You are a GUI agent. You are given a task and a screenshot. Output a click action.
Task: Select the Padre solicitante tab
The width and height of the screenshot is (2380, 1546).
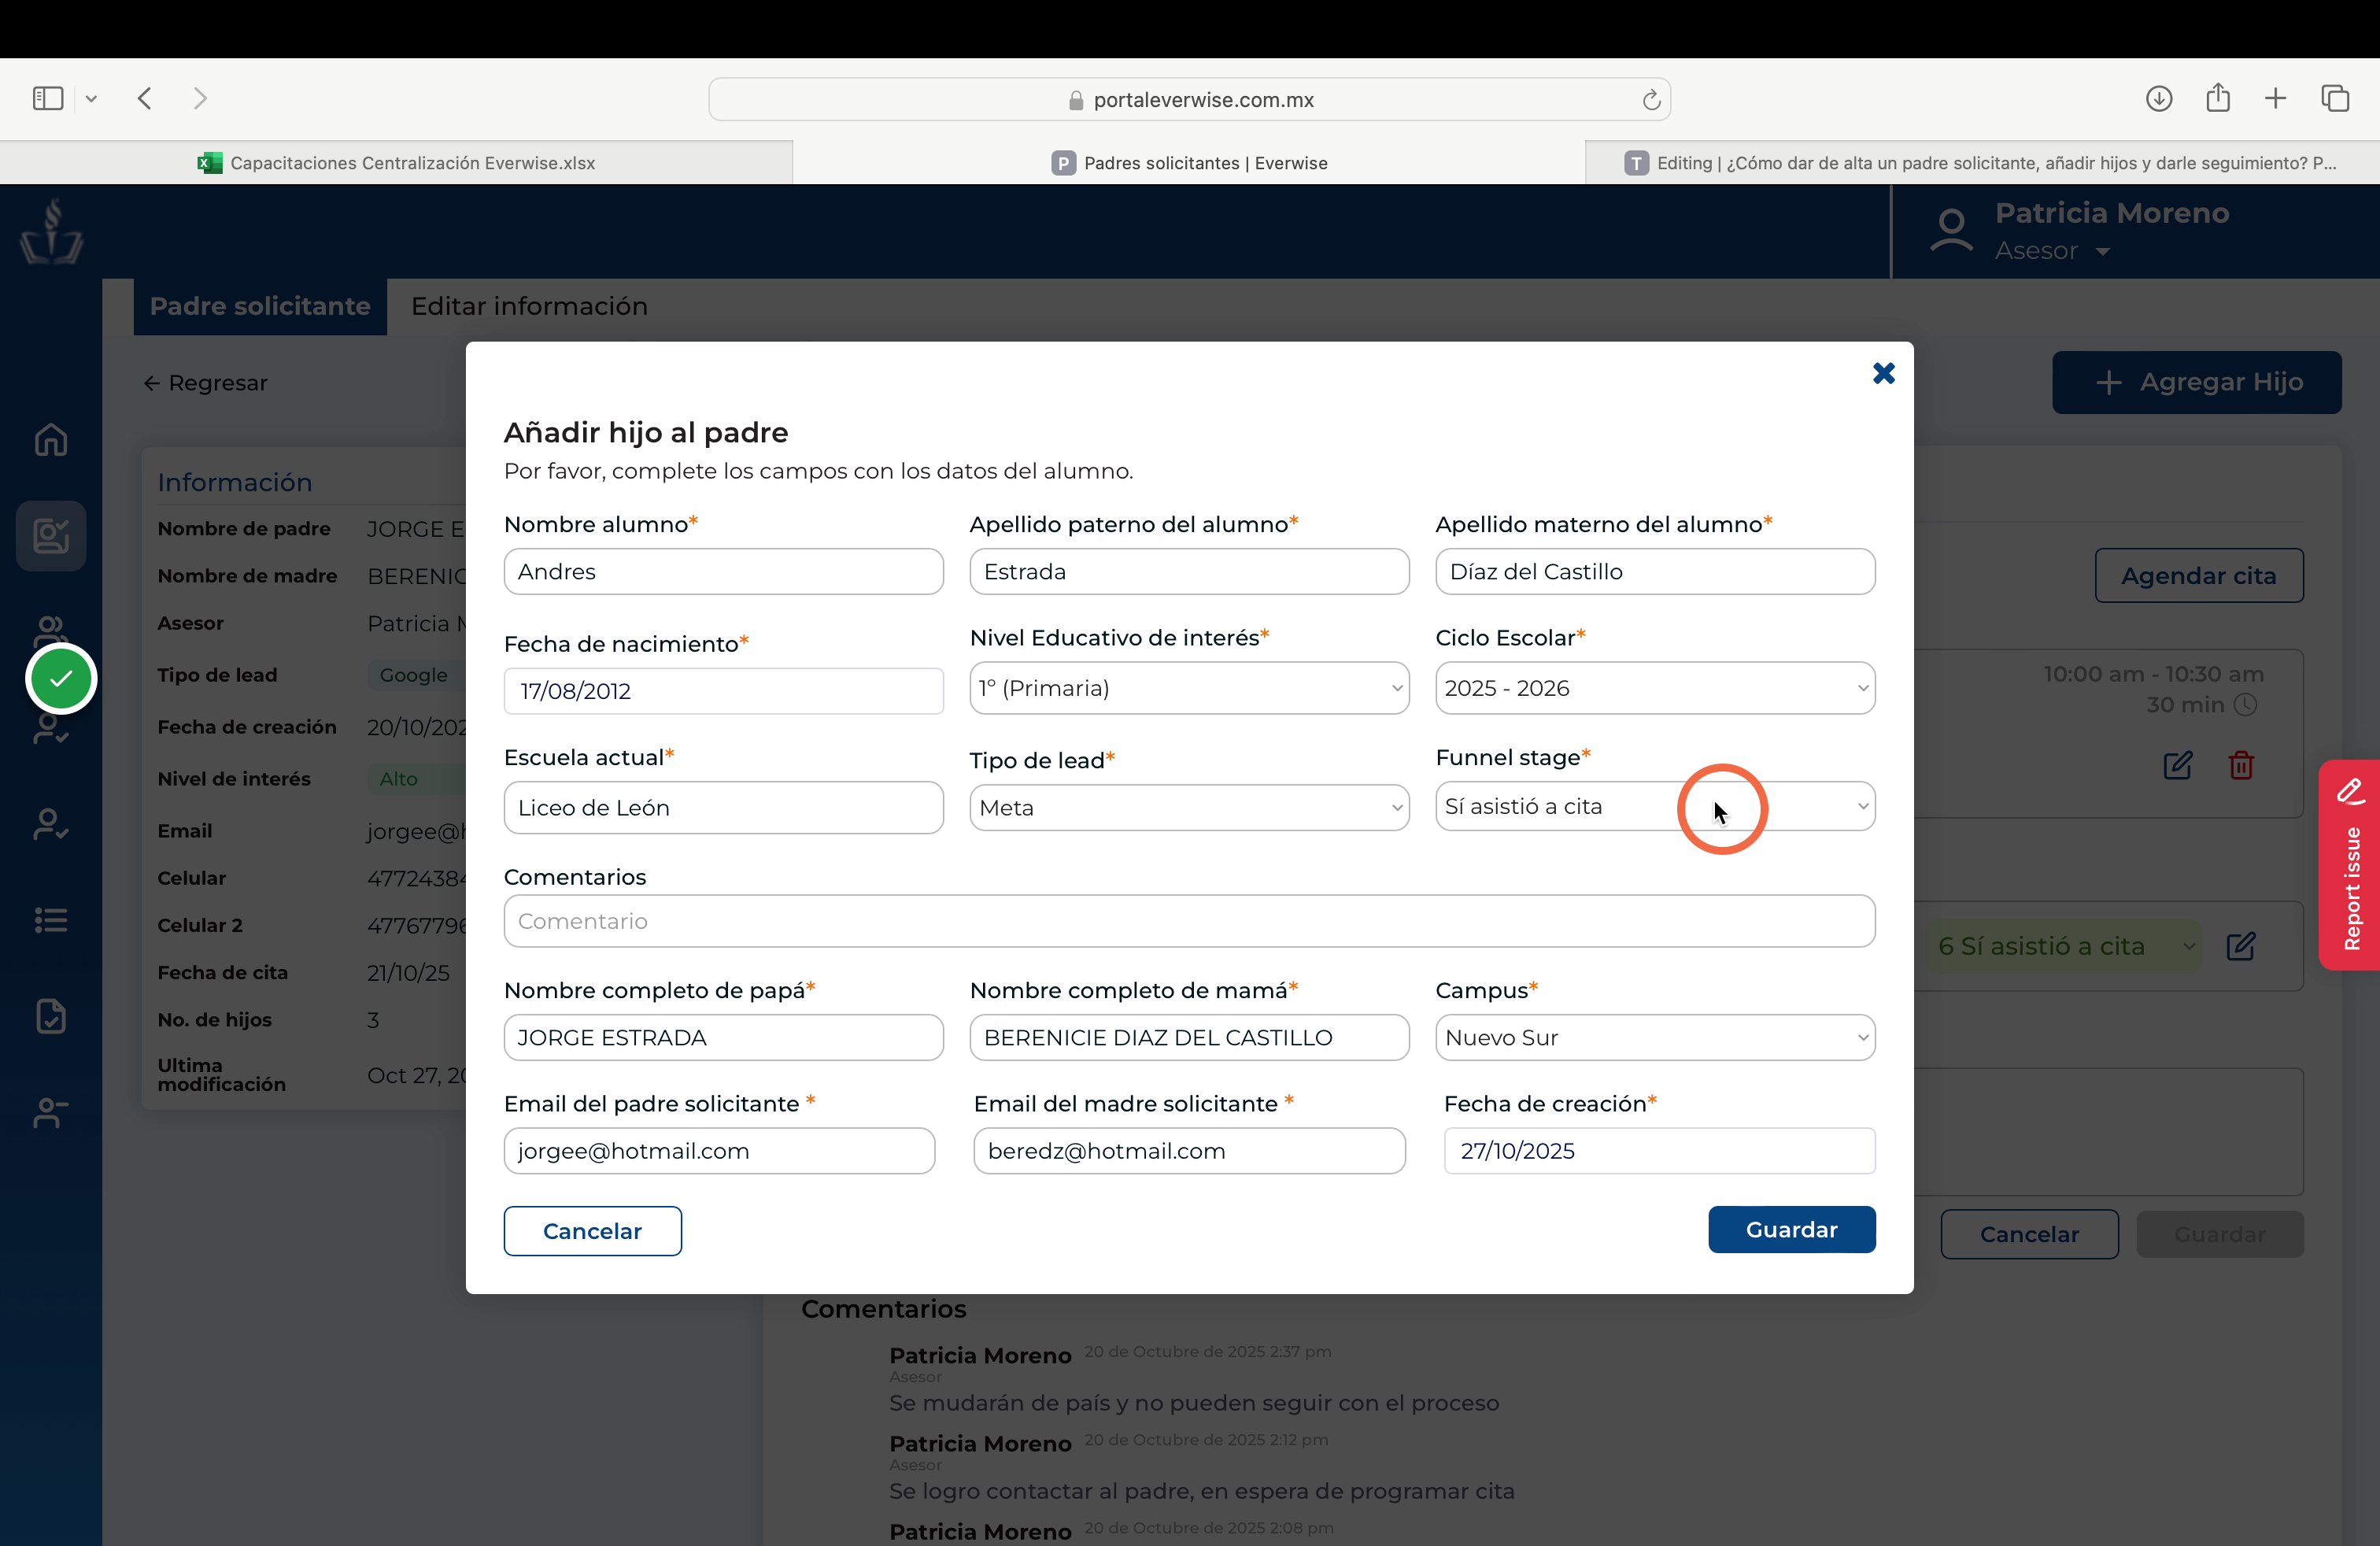click(x=260, y=306)
